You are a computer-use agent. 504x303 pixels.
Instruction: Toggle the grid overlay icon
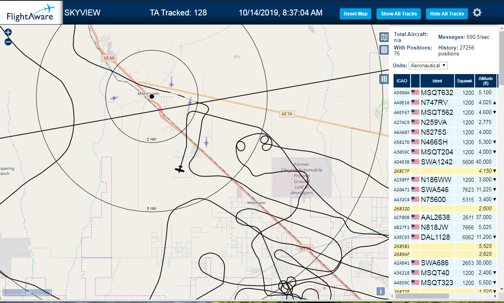(x=384, y=50)
